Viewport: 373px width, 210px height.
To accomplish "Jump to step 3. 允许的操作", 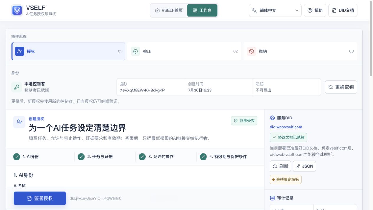I will click(161, 157).
